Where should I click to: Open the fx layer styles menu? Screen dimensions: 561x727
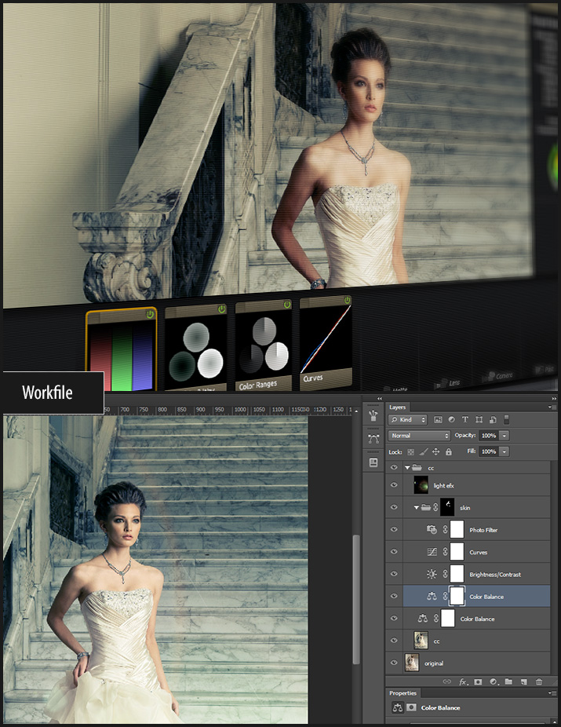coord(463,681)
